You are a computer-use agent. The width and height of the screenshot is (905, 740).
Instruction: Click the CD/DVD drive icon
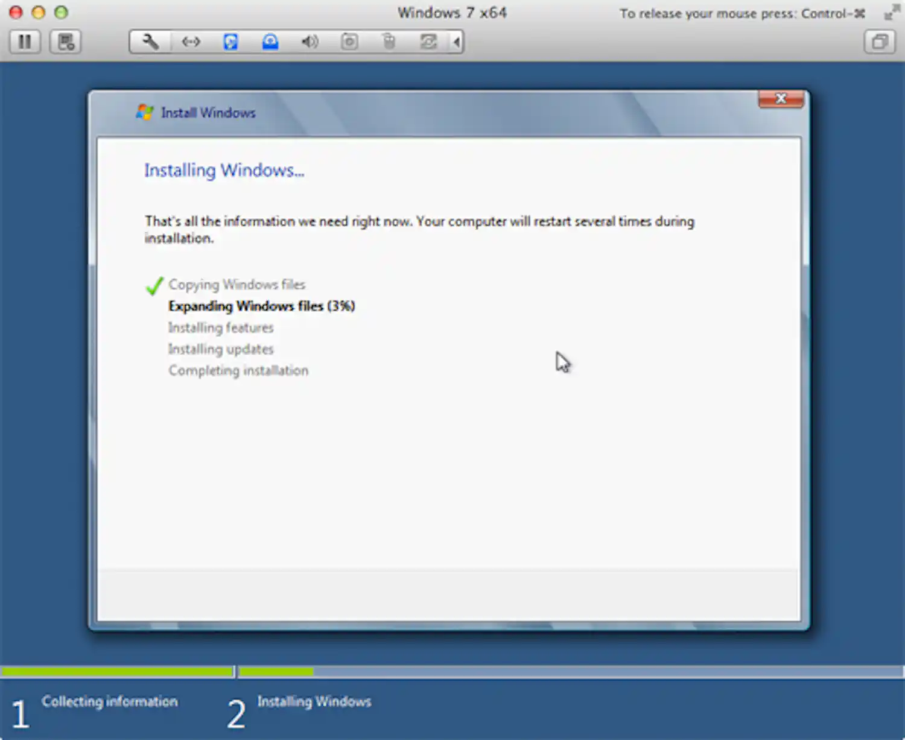[x=270, y=42]
